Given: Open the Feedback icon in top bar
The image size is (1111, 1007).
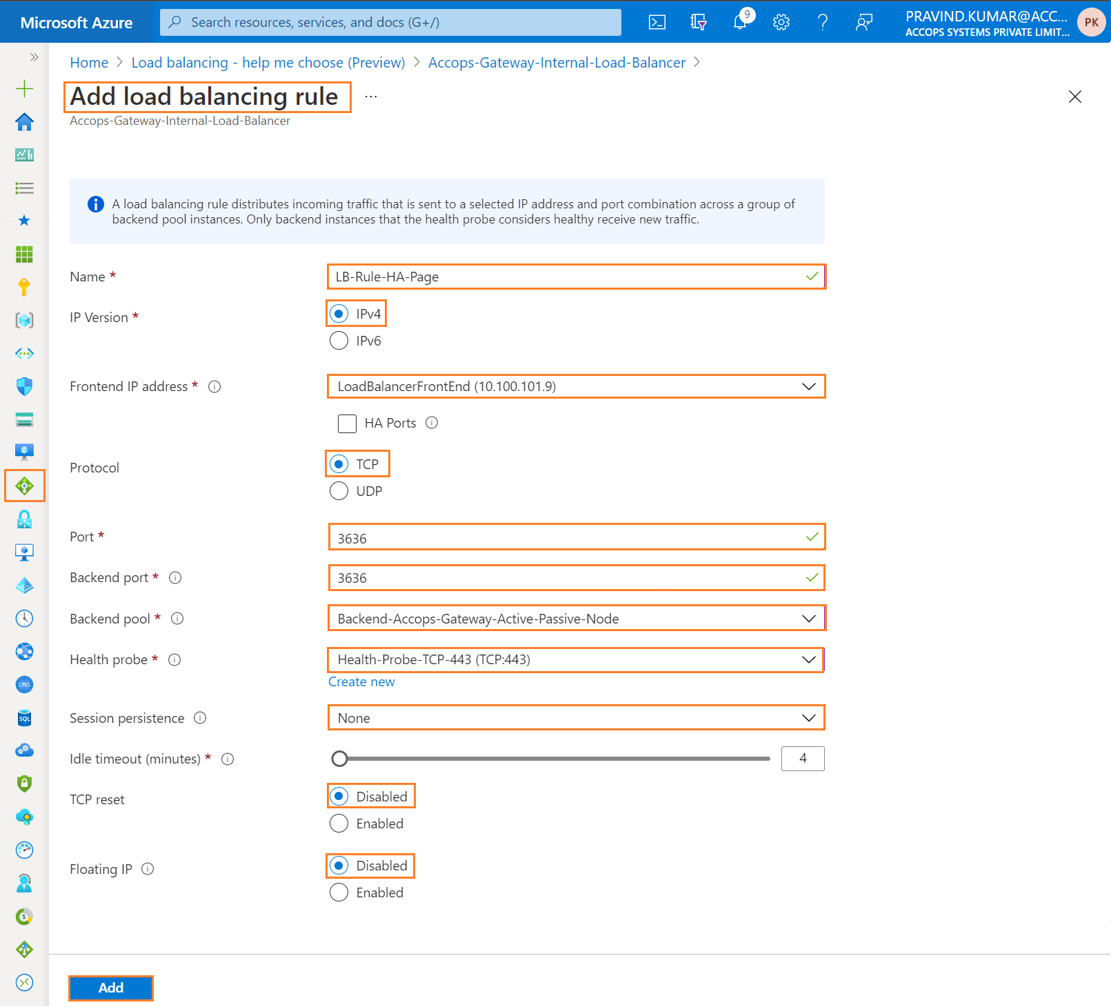Looking at the screenshot, I should pos(864,22).
